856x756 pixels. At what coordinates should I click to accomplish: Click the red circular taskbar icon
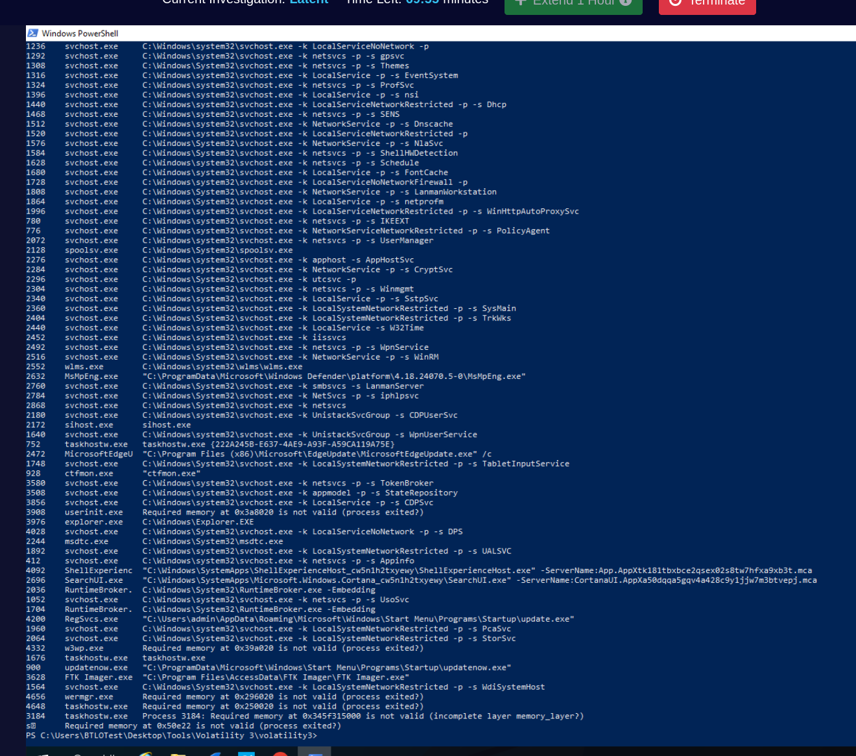point(280,753)
